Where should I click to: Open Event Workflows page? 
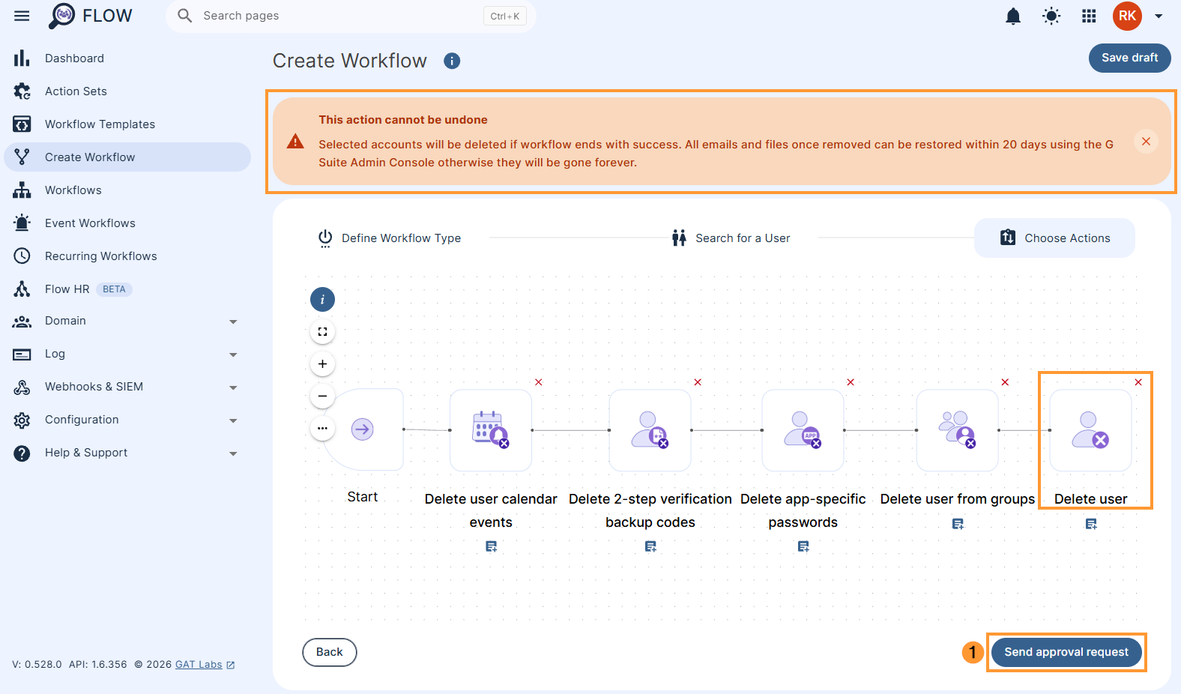pyautogui.click(x=127, y=223)
